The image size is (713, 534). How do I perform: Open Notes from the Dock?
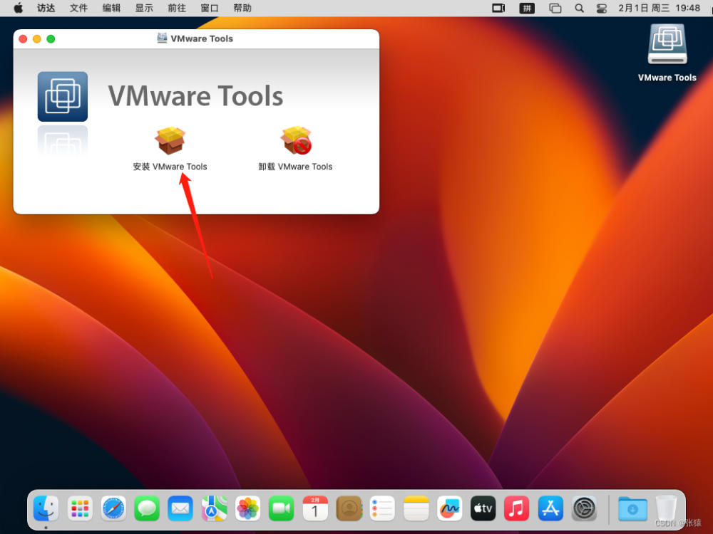click(416, 508)
